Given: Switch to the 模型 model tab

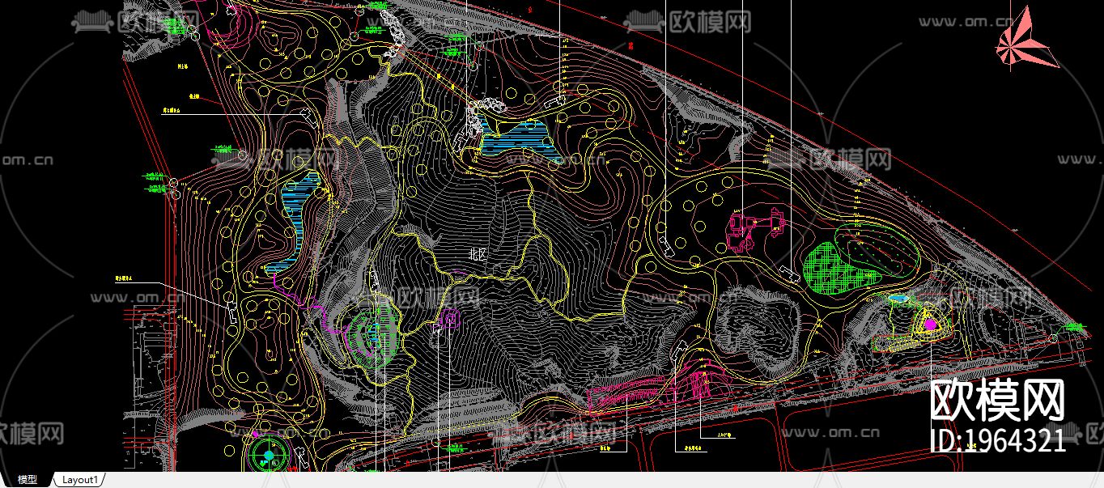Looking at the screenshot, I should point(28,480).
